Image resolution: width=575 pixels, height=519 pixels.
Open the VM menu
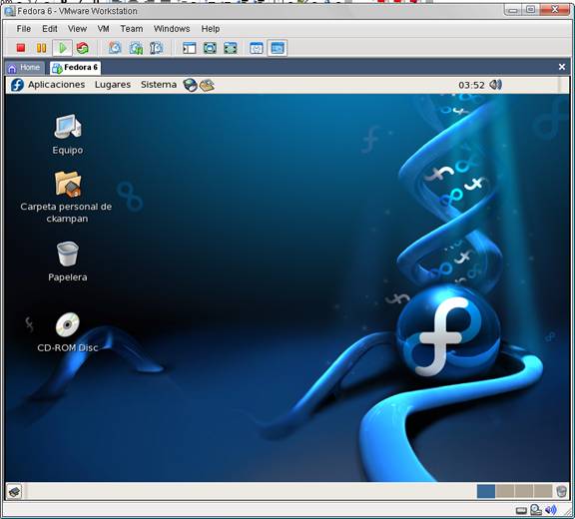pyautogui.click(x=104, y=29)
